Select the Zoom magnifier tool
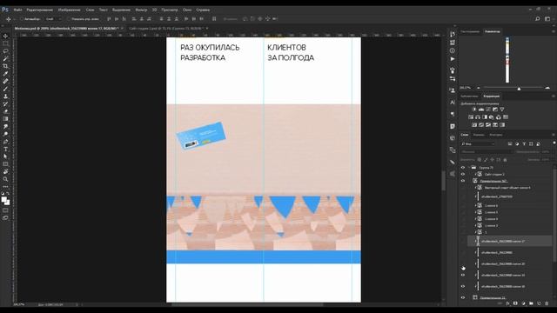This screenshot has width=557, height=313. point(5,179)
